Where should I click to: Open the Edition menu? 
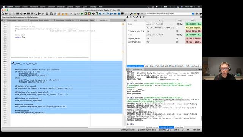pyautogui.click(x=25, y=7)
